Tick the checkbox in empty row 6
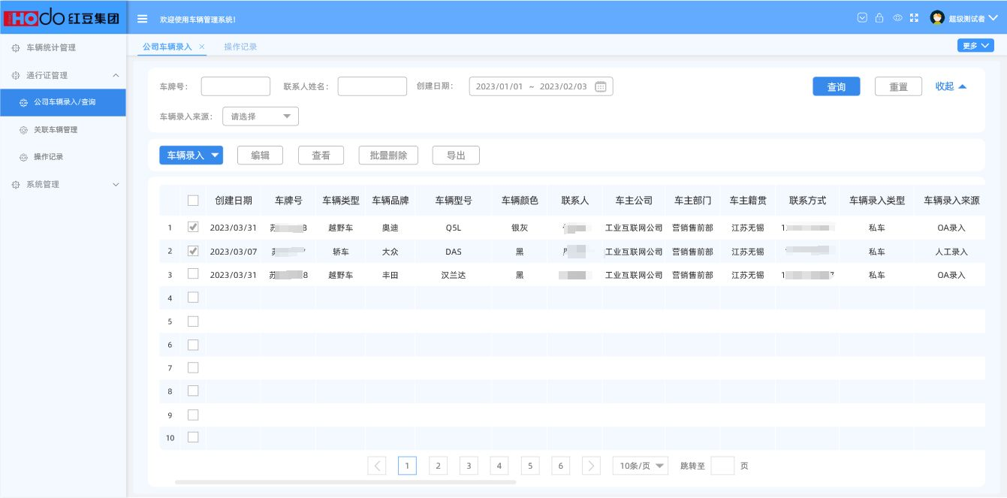1007x498 pixels. click(193, 345)
